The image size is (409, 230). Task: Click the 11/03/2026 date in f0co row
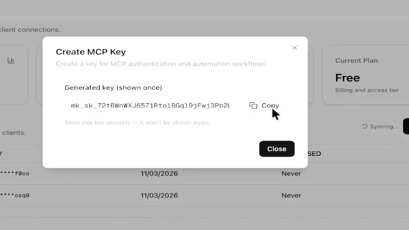[159, 173]
